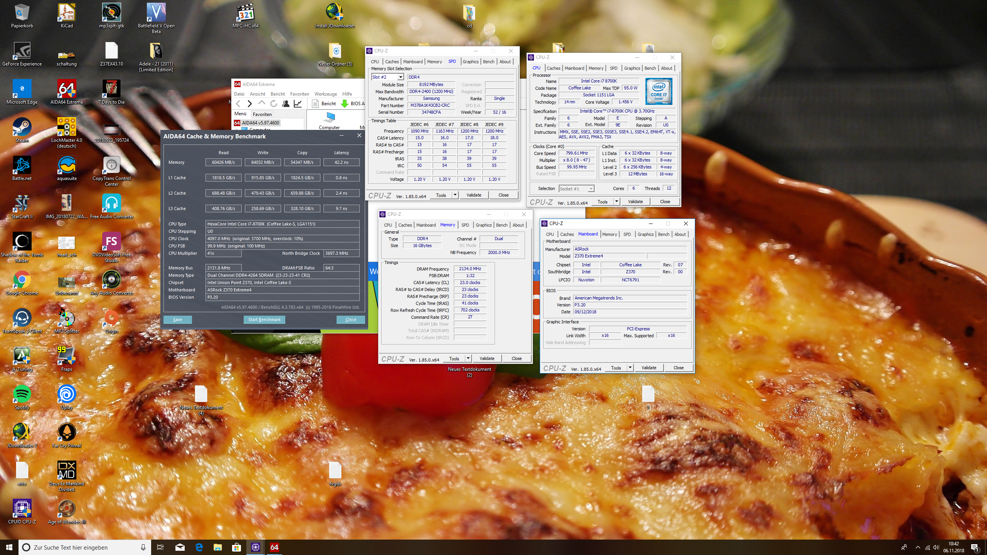Click Save in the benchmark window

click(x=177, y=320)
